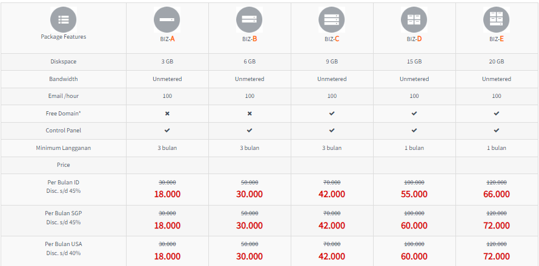Click the Free Domain cross for BIZ-B
The width and height of the screenshot is (539, 266).
(x=250, y=113)
